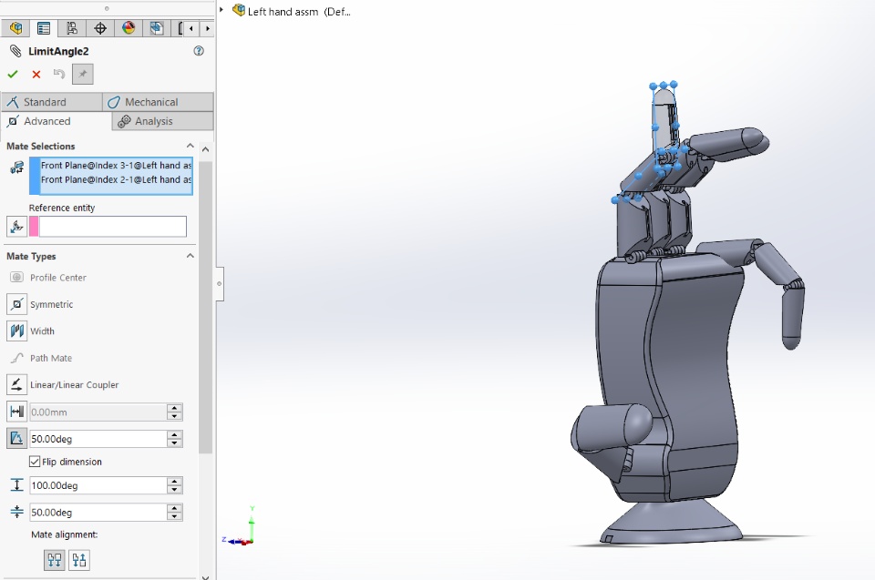
Task: Decrease the angle value with down arrow
Action: [x=175, y=443]
